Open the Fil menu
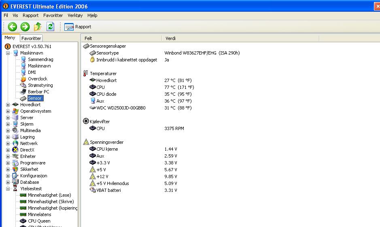This screenshot has width=380, height=227. tap(6, 15)
